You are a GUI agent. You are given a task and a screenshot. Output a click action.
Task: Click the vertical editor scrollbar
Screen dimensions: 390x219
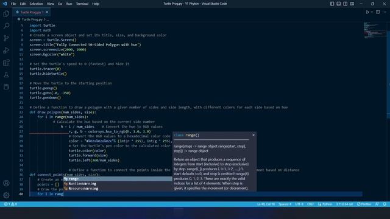(x=389, y=74)
